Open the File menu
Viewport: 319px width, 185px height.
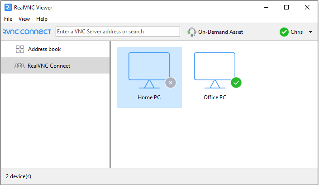pos(8,19)
